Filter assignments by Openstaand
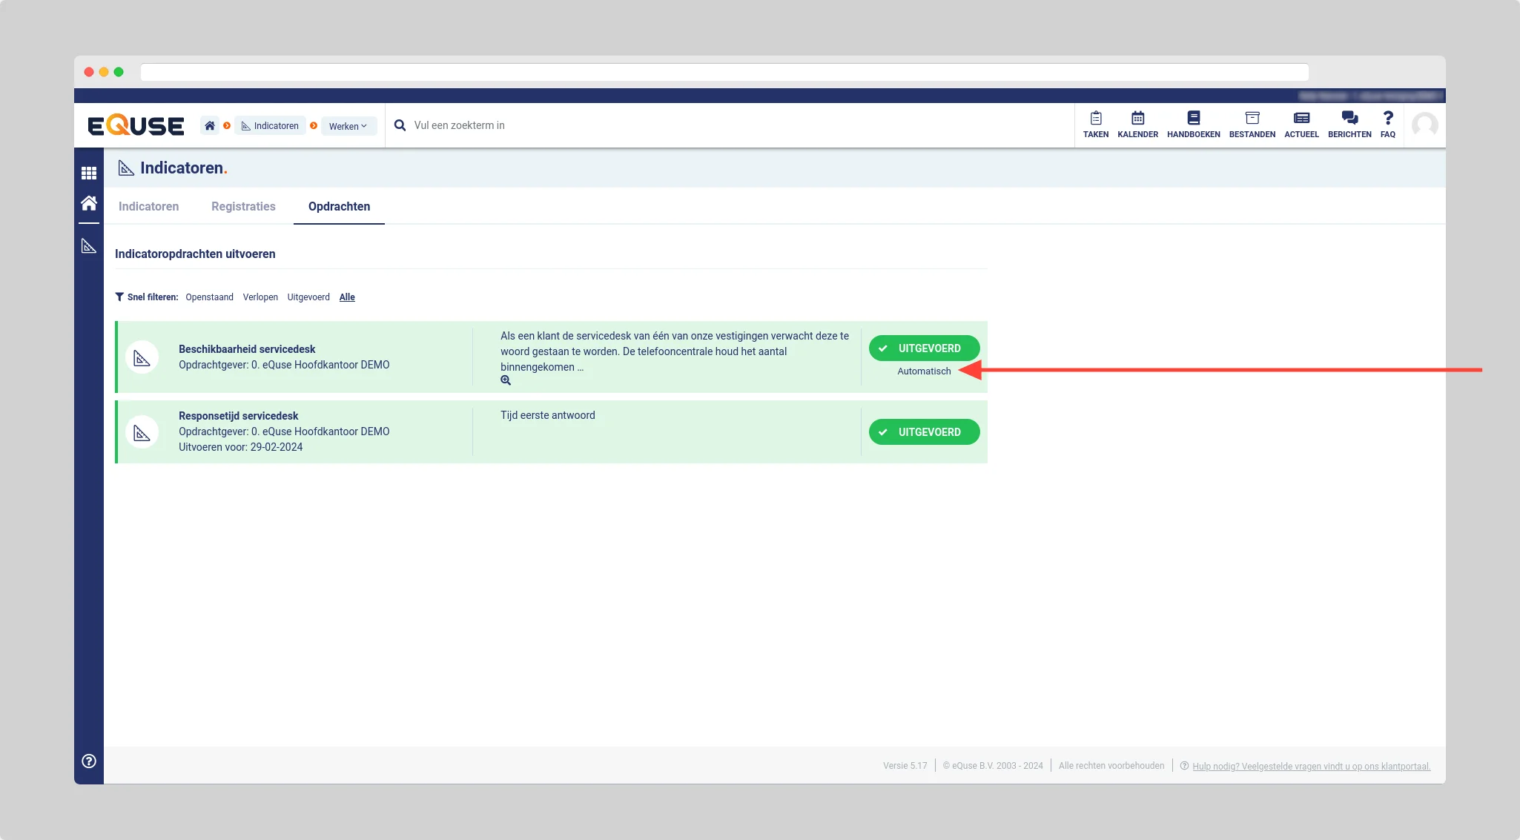 click(209, 297)
